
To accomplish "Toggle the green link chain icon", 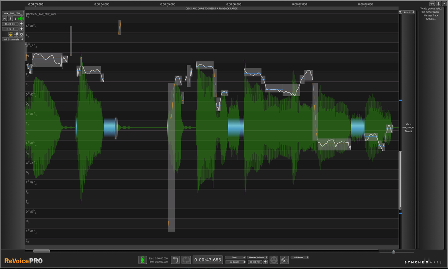I will click(x=142, y=260).
